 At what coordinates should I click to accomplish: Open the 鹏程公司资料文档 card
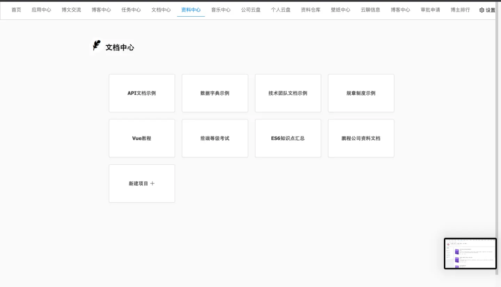pyautogui.click(x=361, y=138)
